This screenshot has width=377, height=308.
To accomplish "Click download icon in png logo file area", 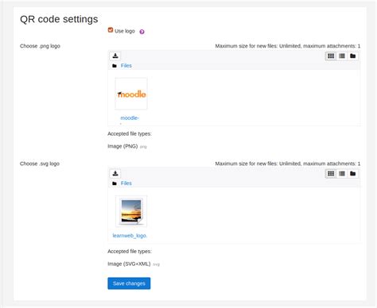I will [x=115, y=56].
